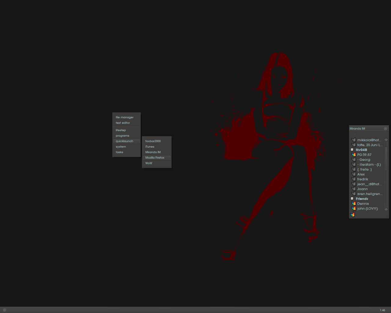Select the - Georg contact
The height and width of the screenshot is (313, 391).
click(367, 160)
